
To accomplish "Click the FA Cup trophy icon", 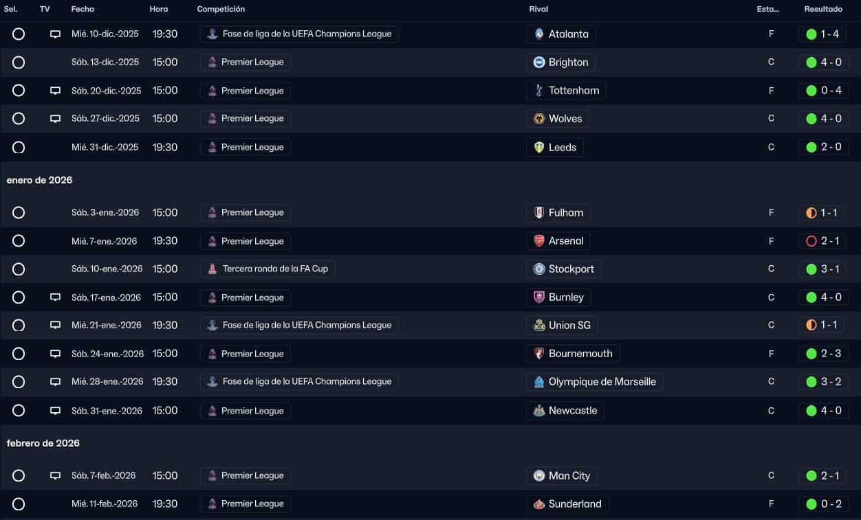I will tap(212, 269).
